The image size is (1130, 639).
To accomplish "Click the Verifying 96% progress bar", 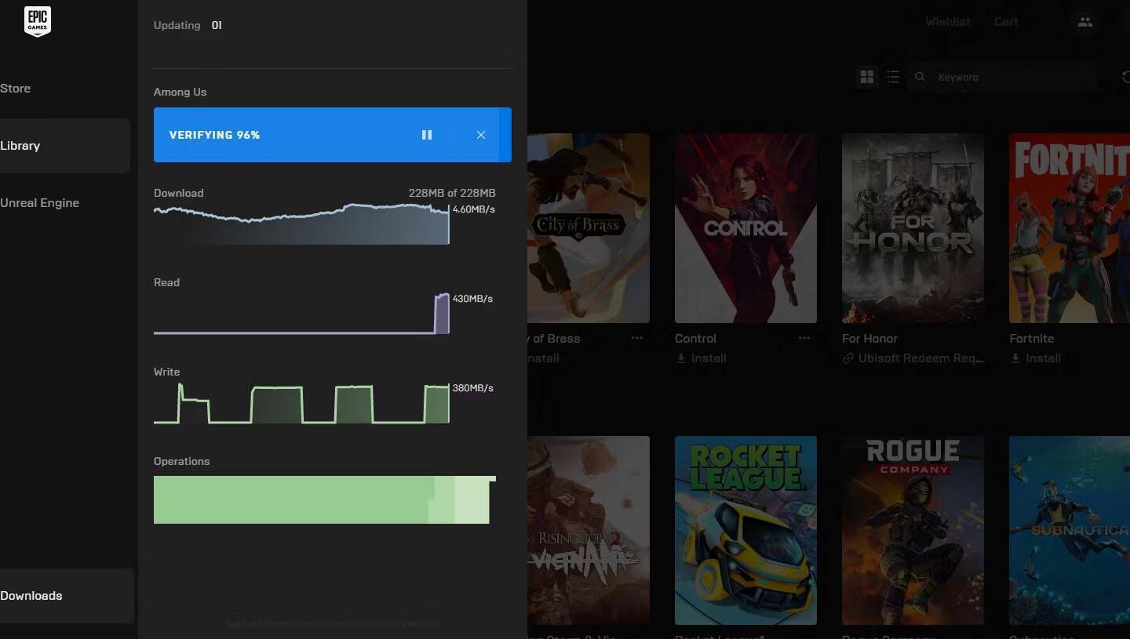I will pos(282,135).
